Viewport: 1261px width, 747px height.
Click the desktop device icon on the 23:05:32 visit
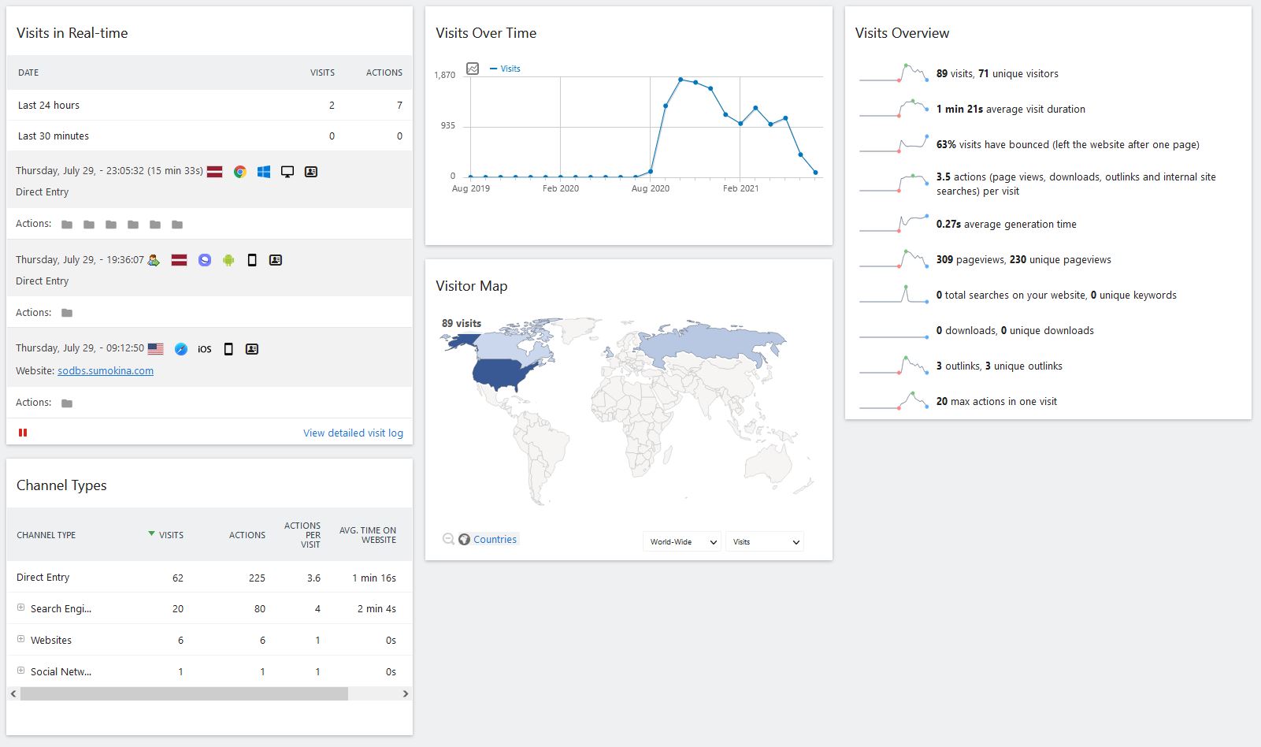[x=287, y=172]
